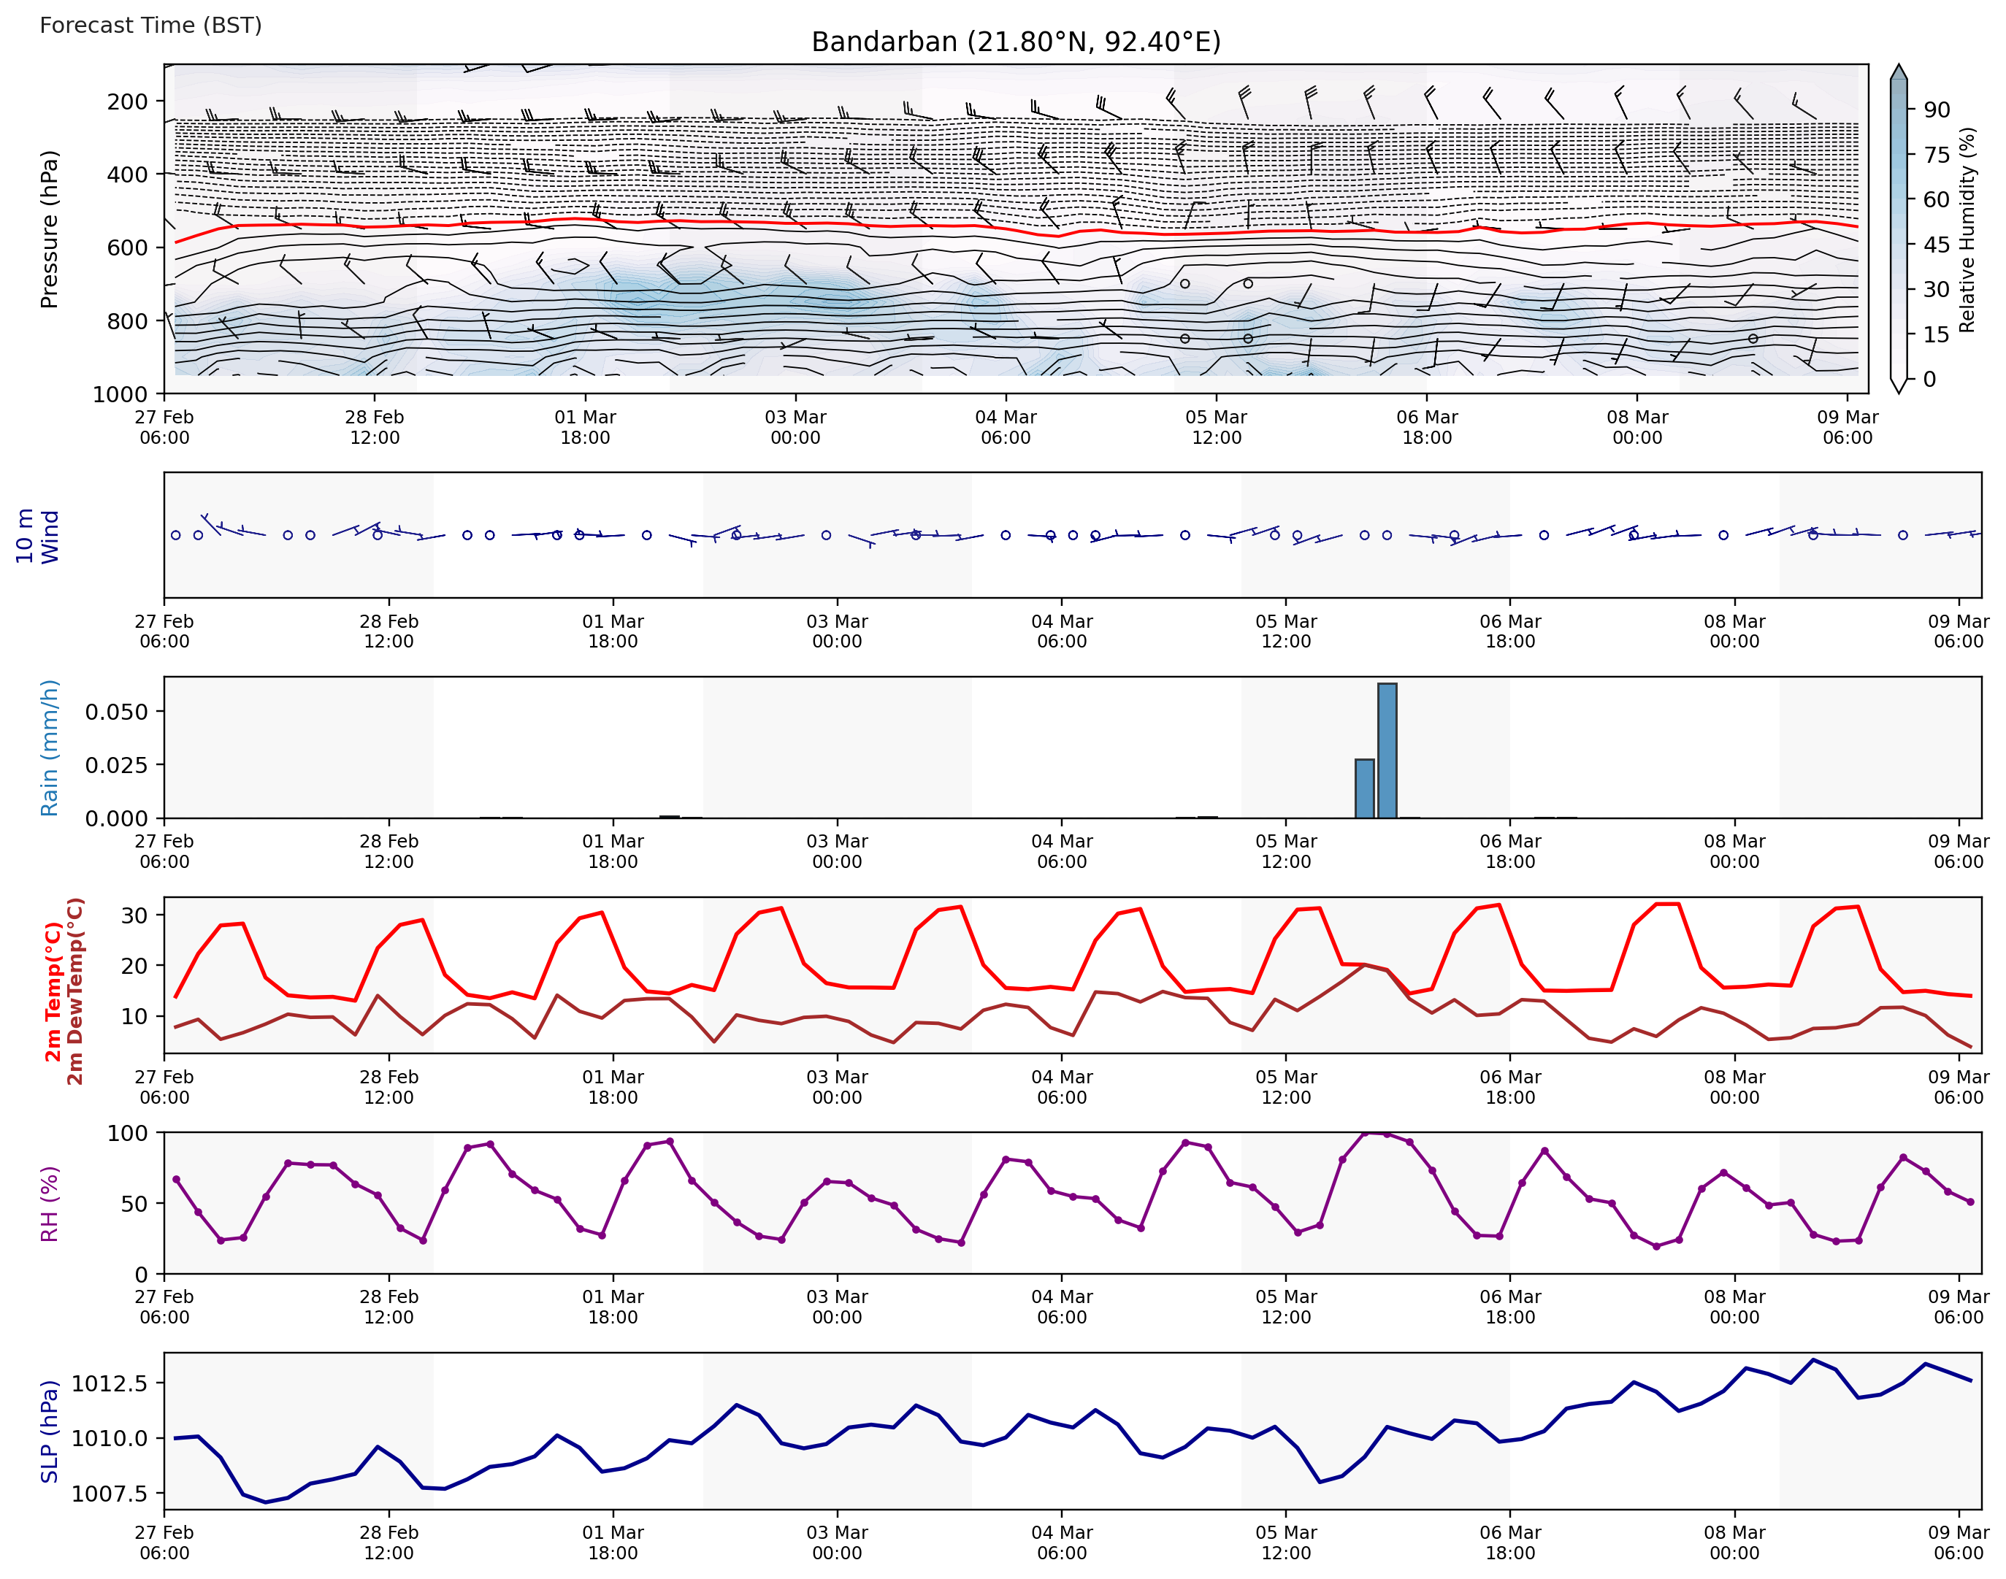Click the colorbar's top arrow tip
2006x1579 pixels.
[1898, 69]
